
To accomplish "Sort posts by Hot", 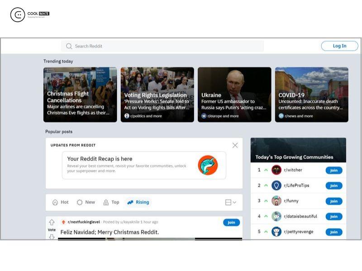I will [60, 202].
